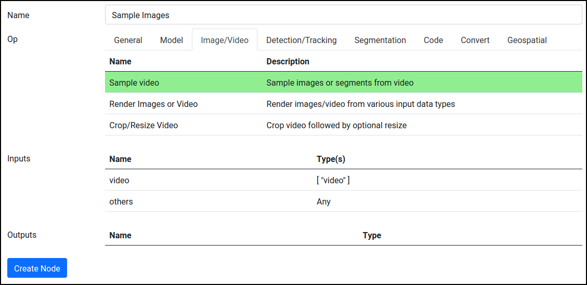Screen dimensions: 587x285
Task: Switch to the Segmentation tab
Action: pos(380,40)
